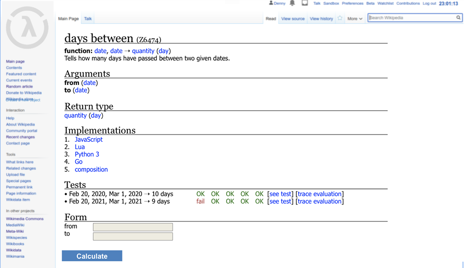Open Current events in sidebar

coord(19,80)
